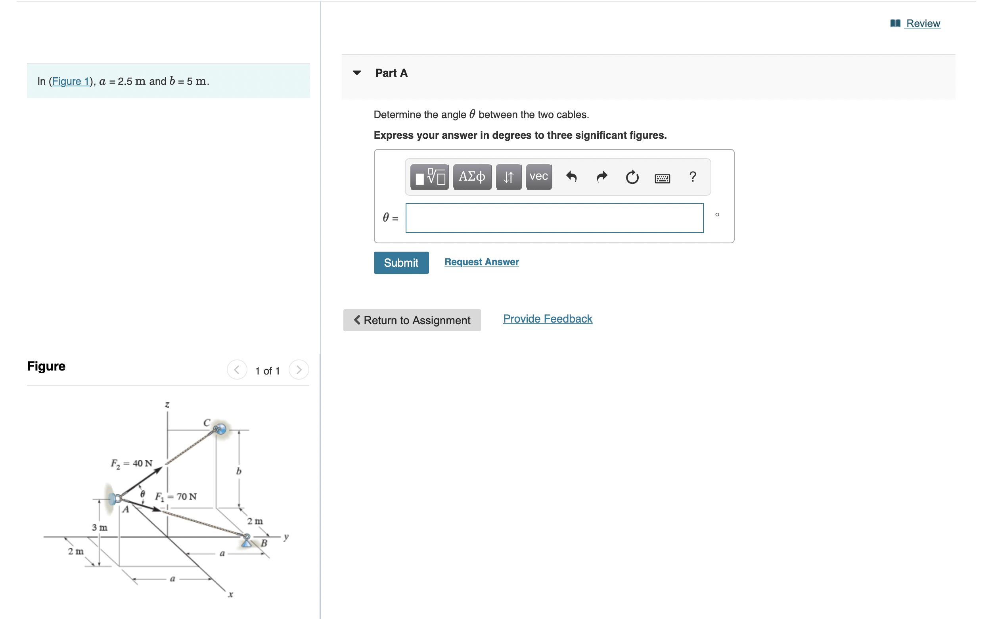The width and height of the screenshot is (996, 619).
Task: Redo the equation edit
Action: [601, 177]
